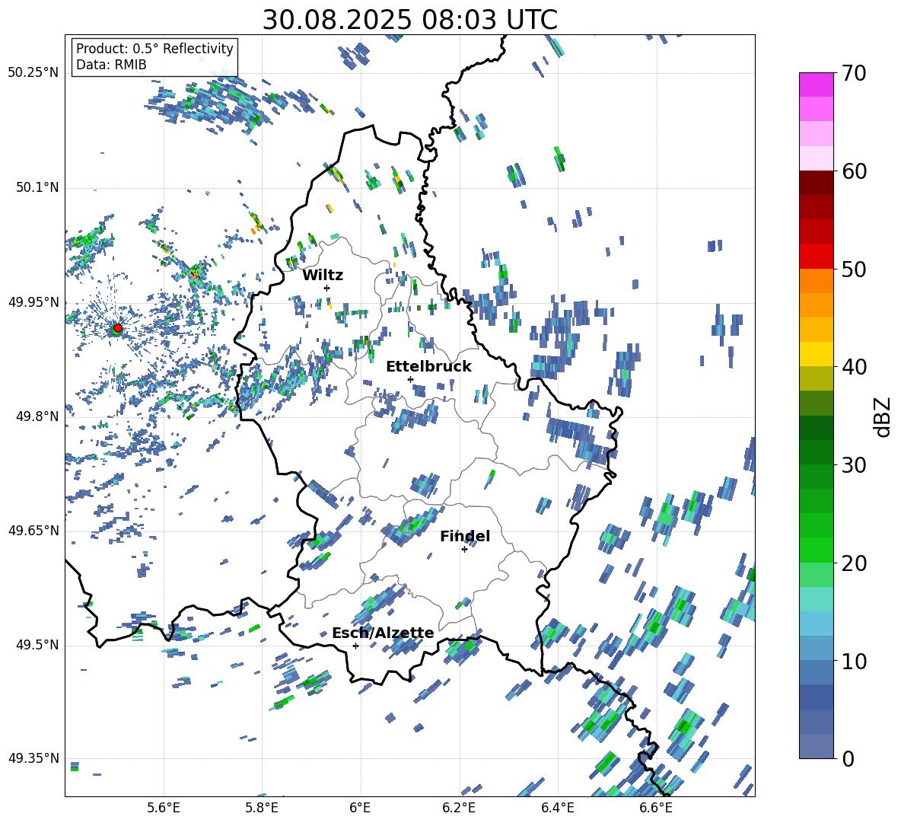The width and height of the screenshot is (901, 823).
Task: Click the bright green colorbar segment above 20
Action: click(x=816, y=550)
